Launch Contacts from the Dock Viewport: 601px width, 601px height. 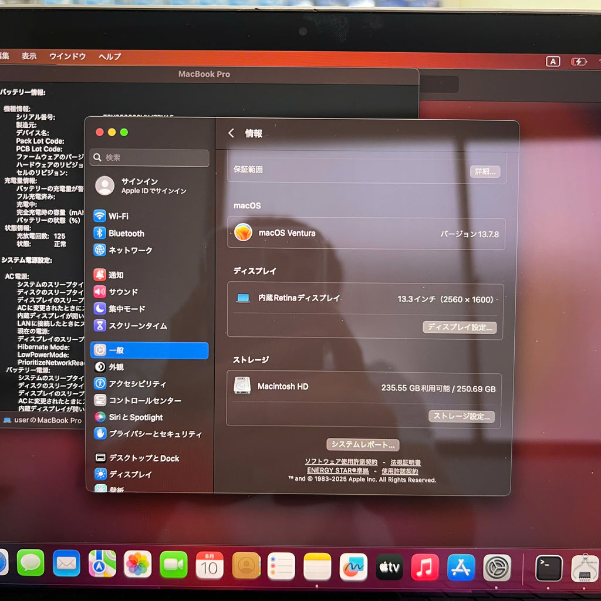[246, 566]
